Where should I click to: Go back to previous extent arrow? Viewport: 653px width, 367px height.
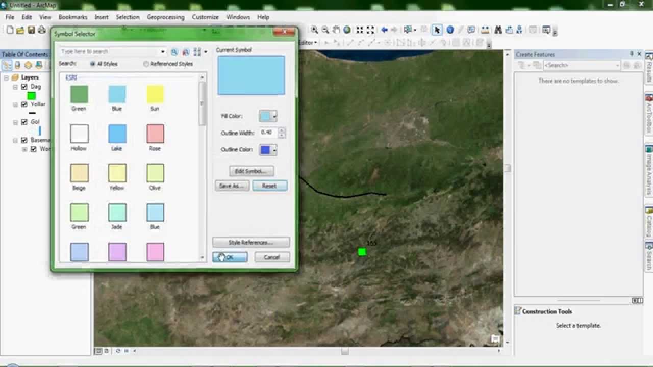coord(384,30)
